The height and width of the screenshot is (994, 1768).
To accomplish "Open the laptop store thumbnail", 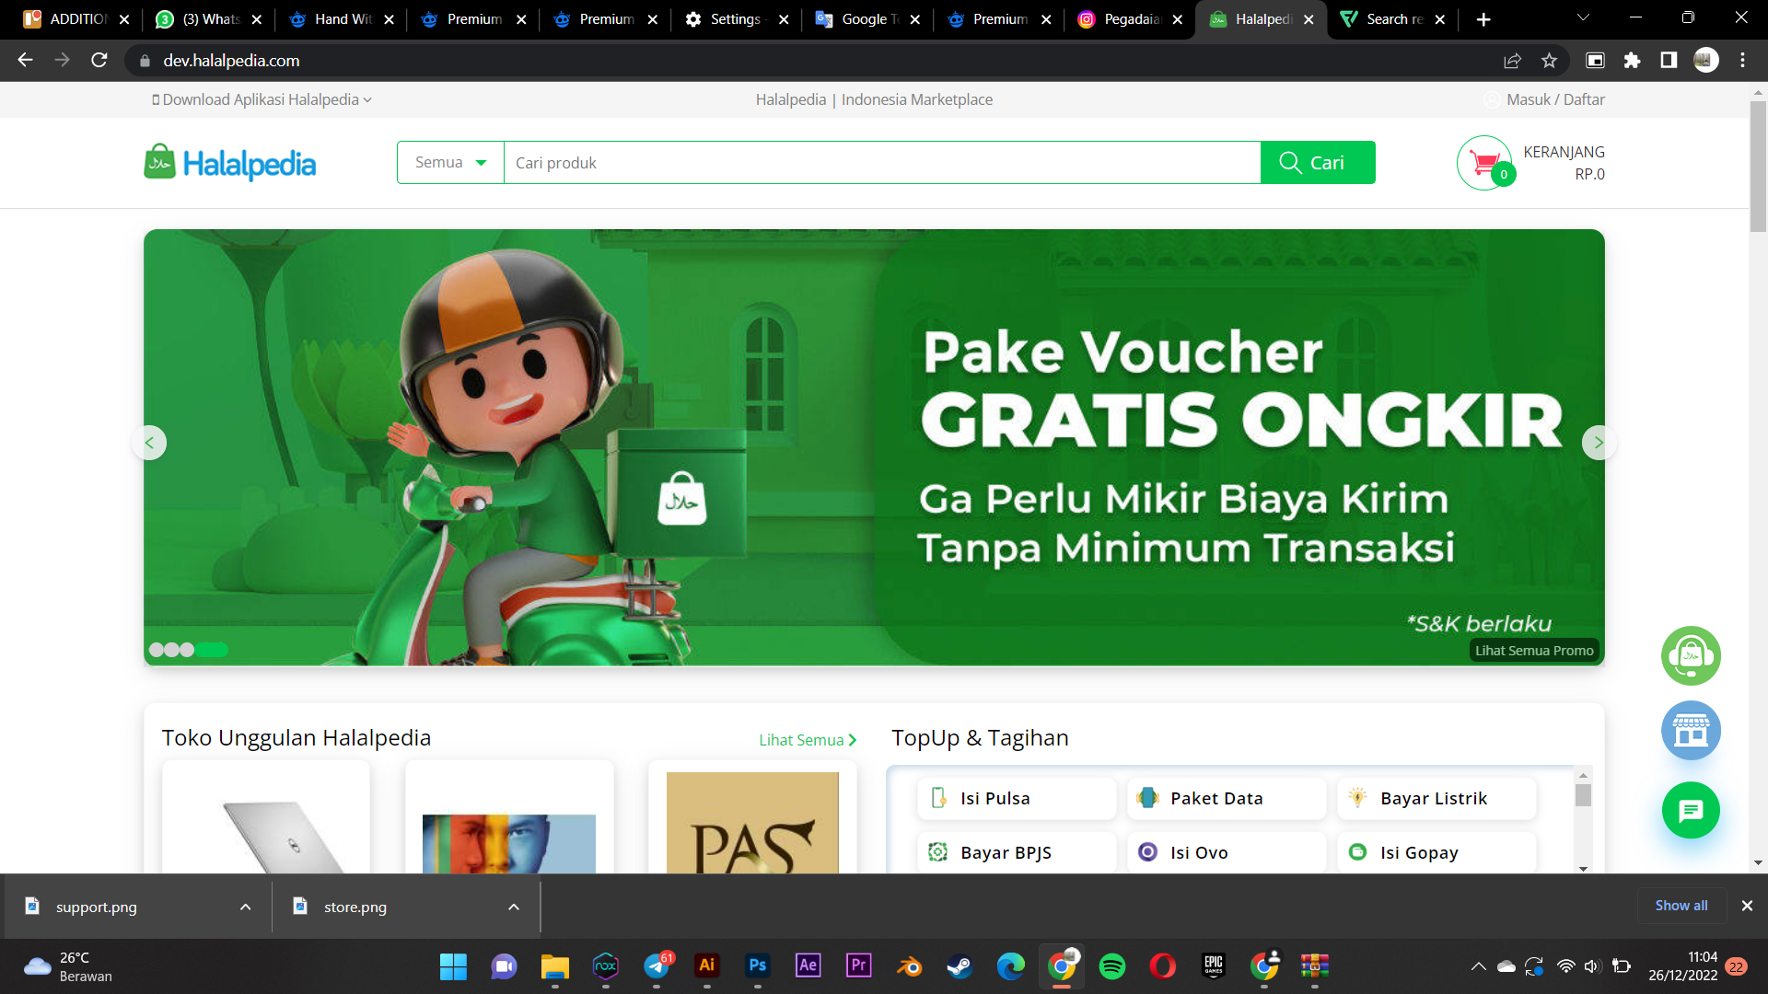I will [266, 817].
